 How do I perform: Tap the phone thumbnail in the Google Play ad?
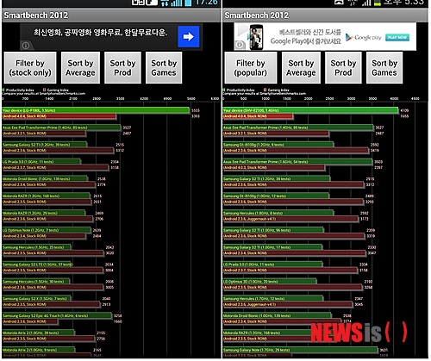[x=255, y=37]
